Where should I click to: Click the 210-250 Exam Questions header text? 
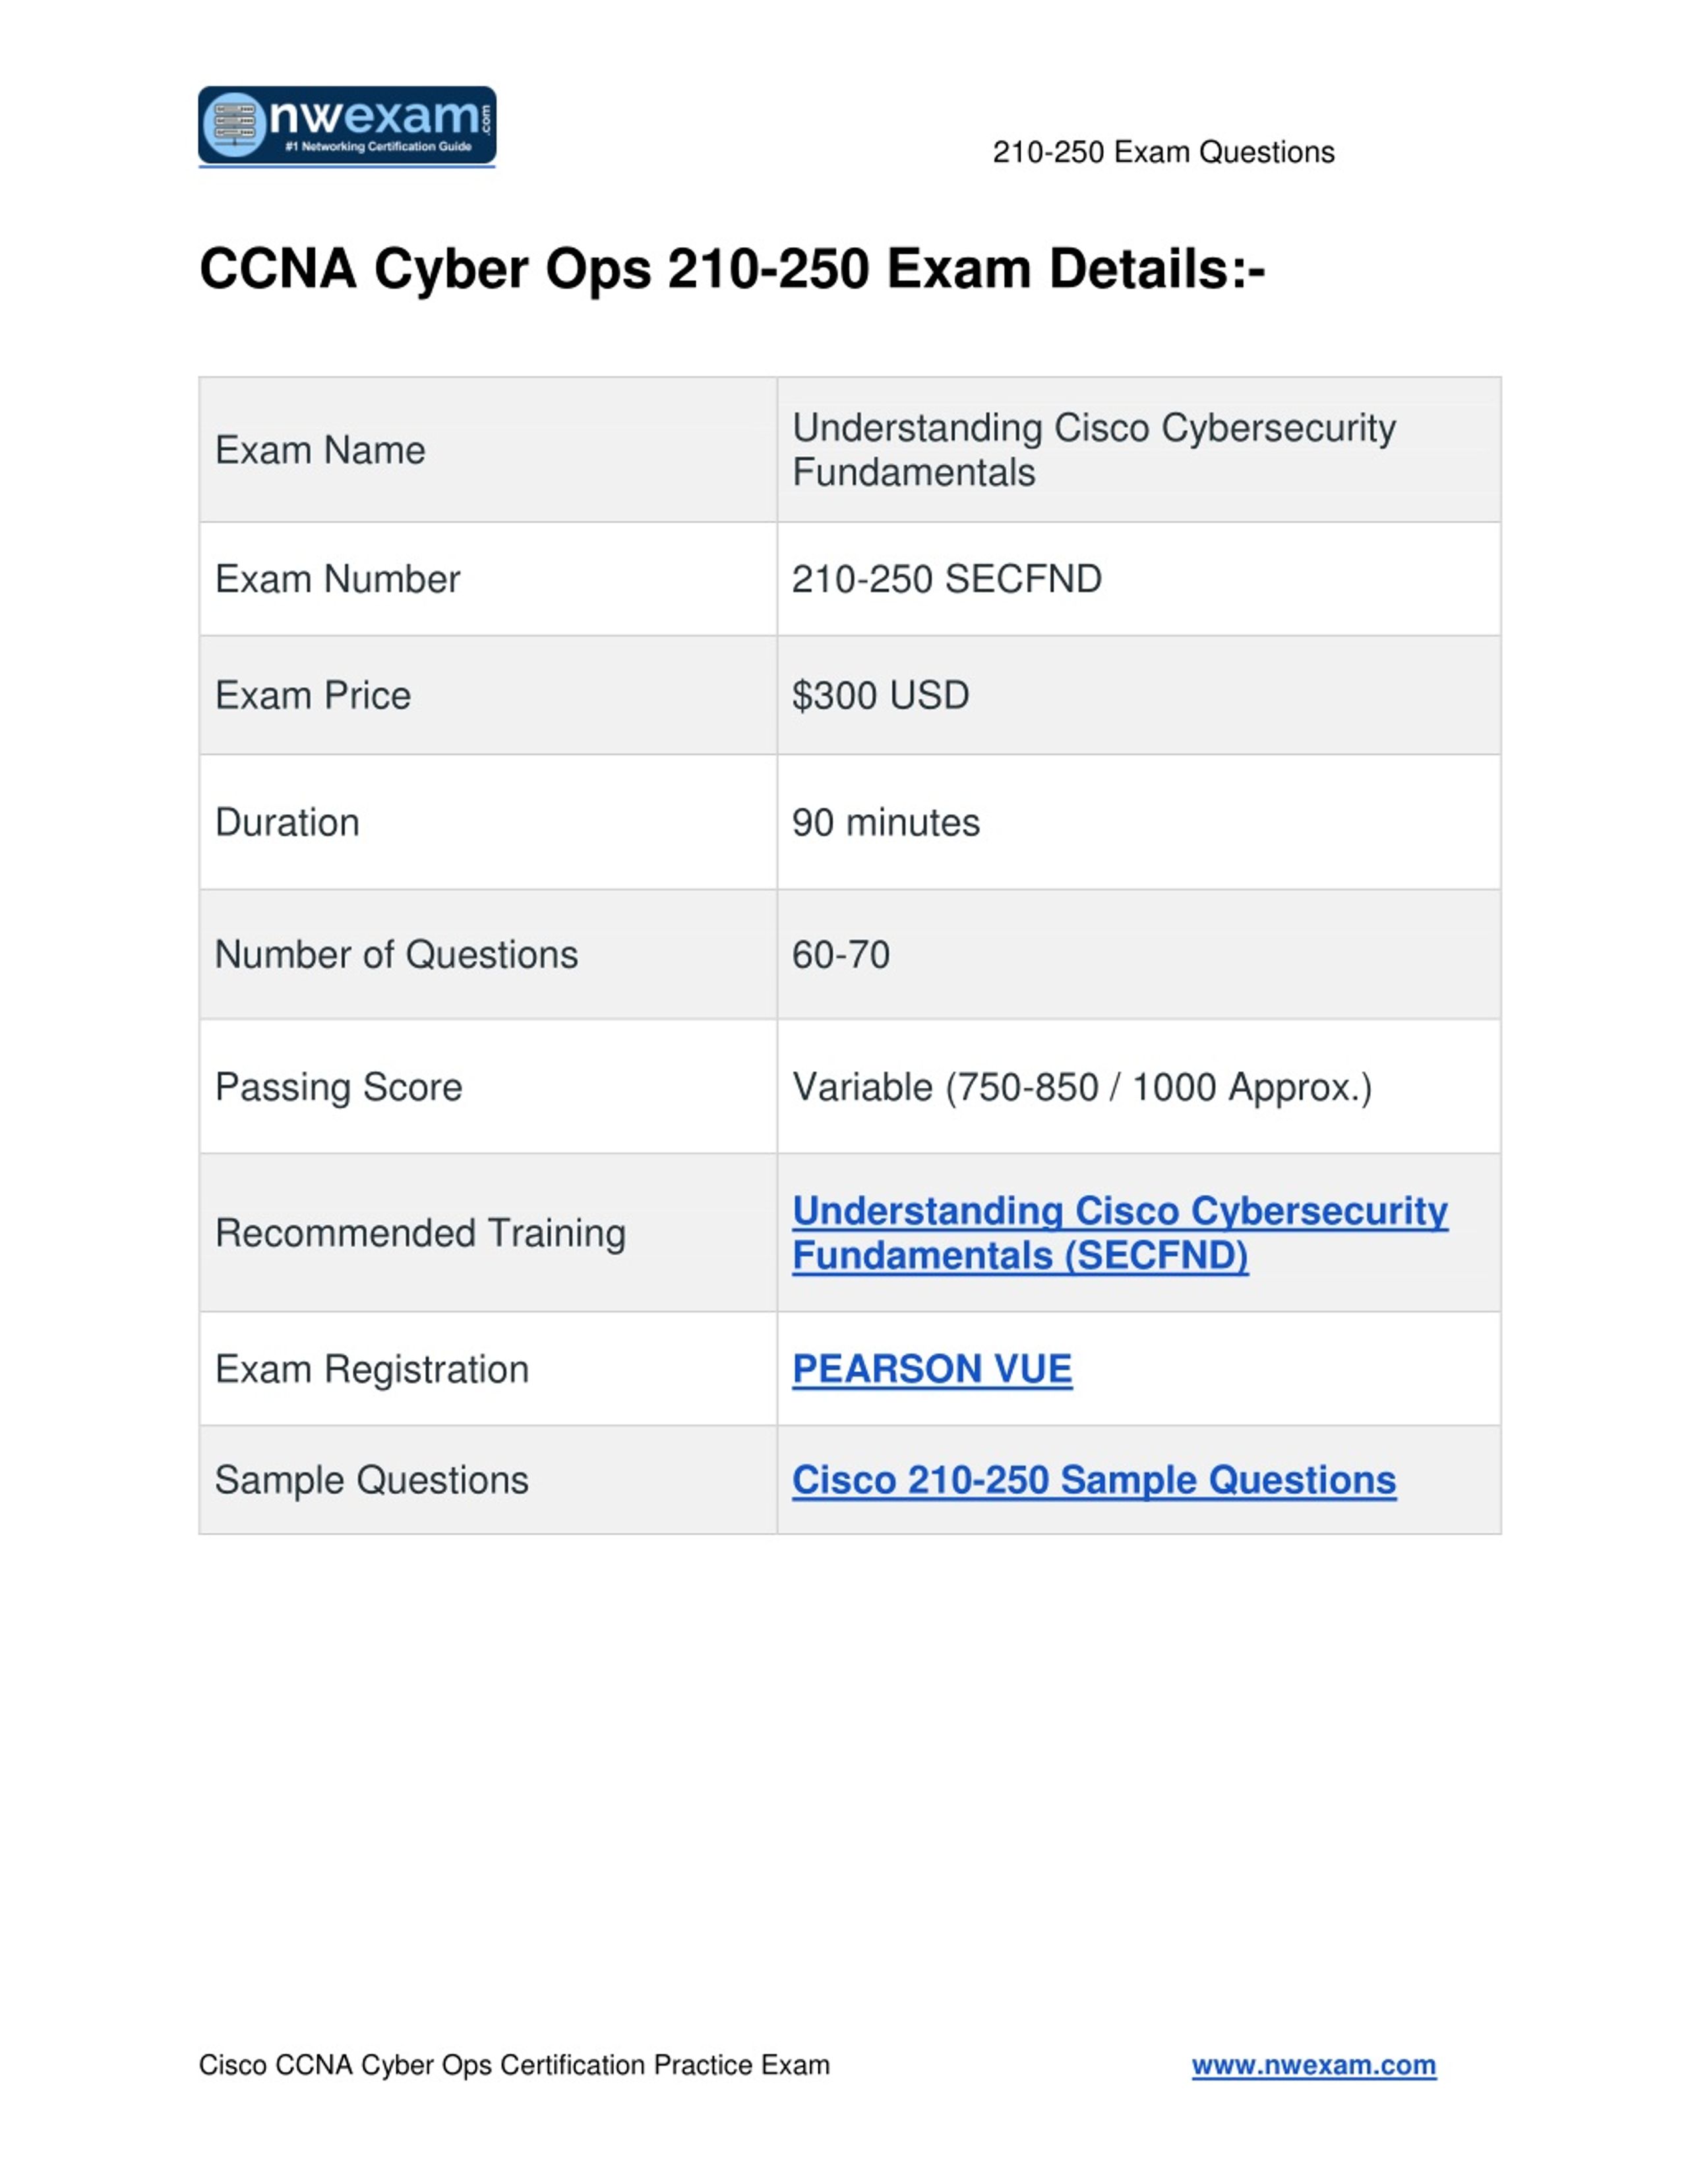(x=1163, y=152)
